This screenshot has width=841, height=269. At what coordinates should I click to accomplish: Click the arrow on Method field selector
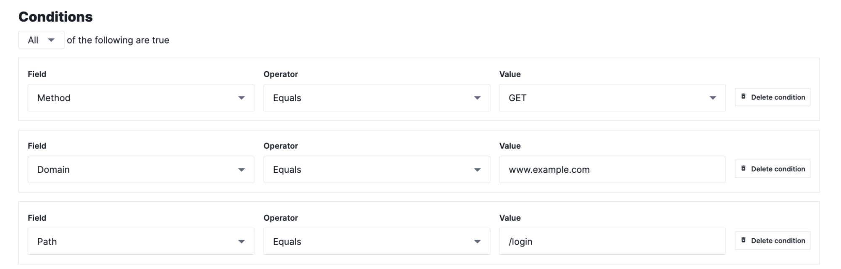coord(241,98)
